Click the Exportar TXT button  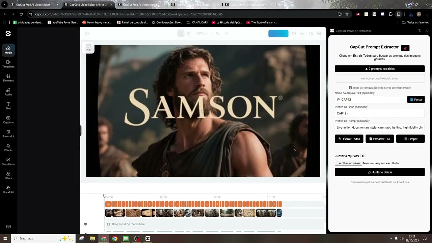[x=380, y=139]
